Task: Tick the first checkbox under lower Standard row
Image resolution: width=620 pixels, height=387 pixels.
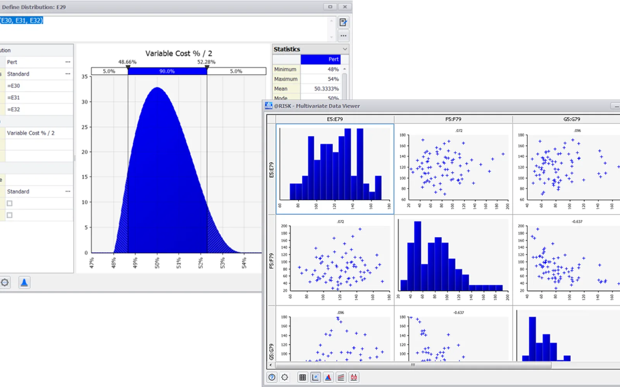Action: pos(10,203)
